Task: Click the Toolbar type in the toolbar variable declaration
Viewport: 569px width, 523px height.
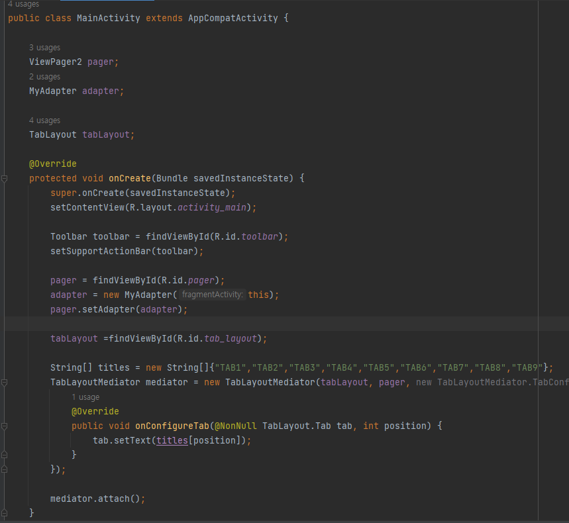Action: coord(69,236)
